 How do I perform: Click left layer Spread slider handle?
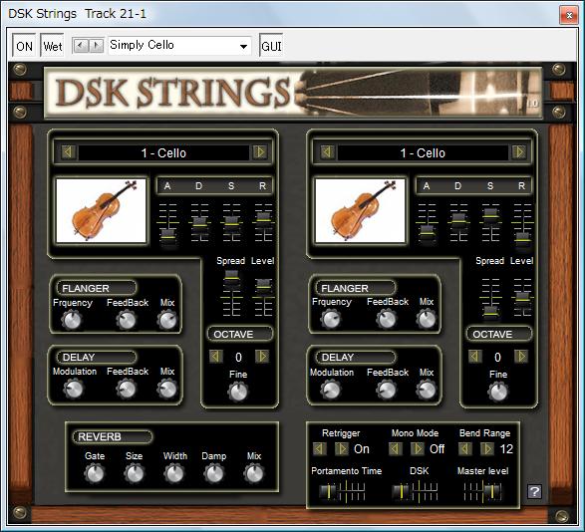click(231, 278)
